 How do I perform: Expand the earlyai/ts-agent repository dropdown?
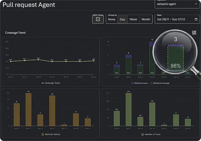click(x=177, y=4)
